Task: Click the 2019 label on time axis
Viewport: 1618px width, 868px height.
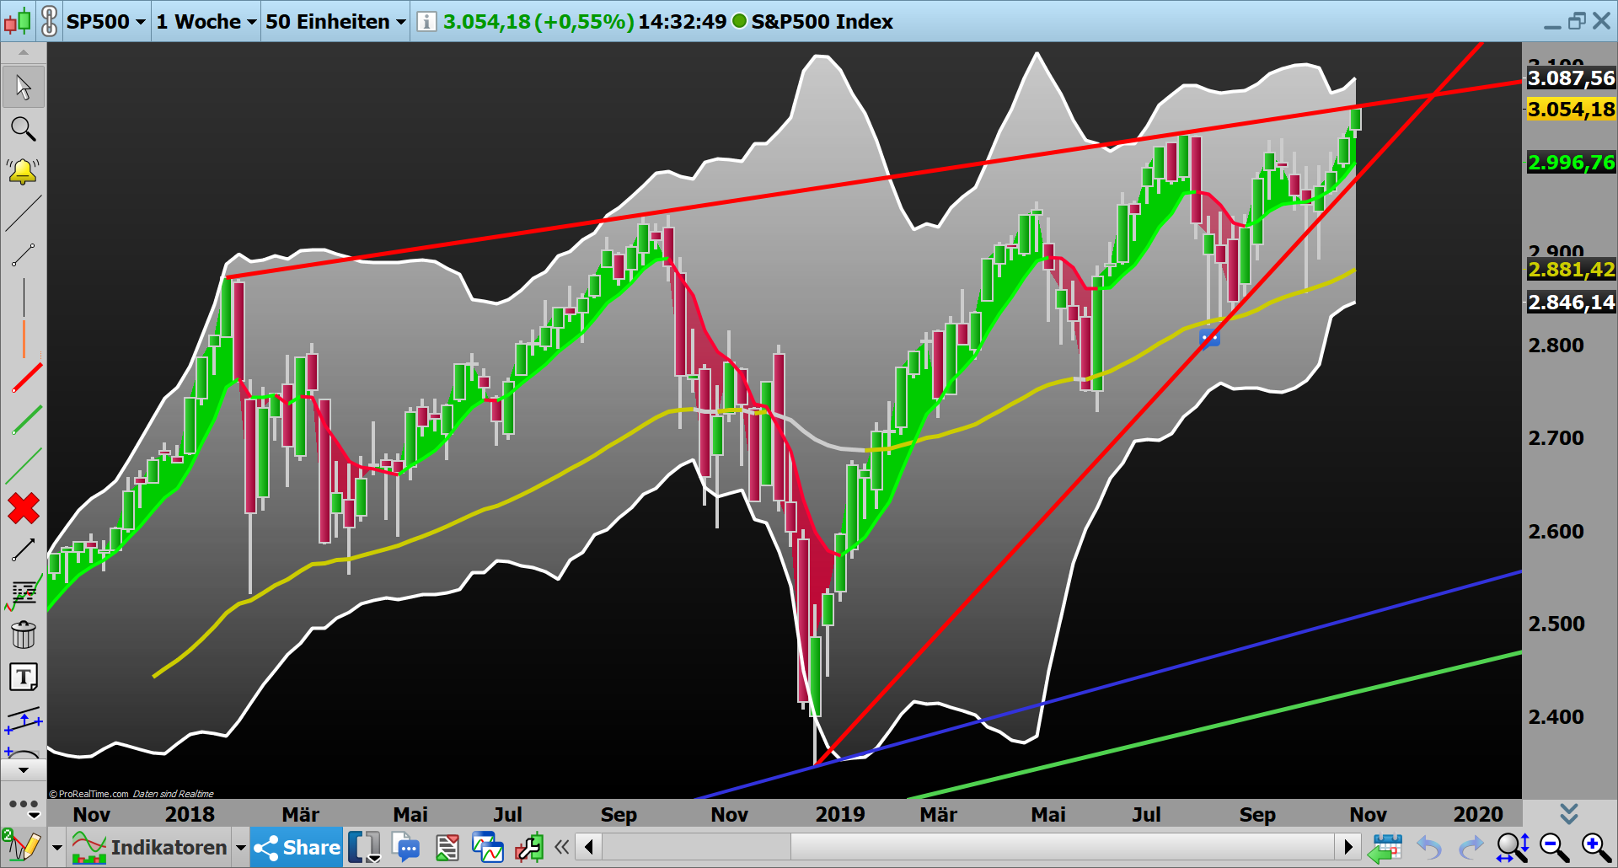Action: click(x=840, y=814)
